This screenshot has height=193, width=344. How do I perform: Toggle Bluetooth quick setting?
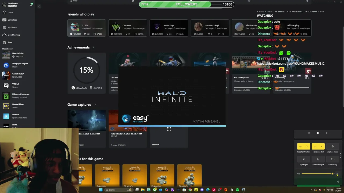click(315, 146)
